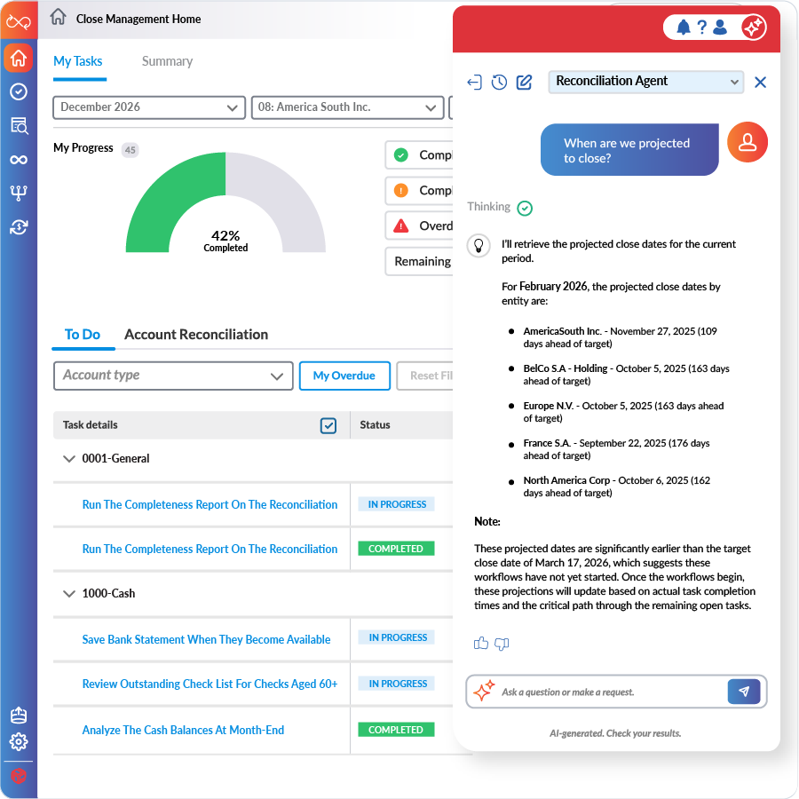
Task: Open the December 2026 period dropdown
Action: tap(149, 107)
